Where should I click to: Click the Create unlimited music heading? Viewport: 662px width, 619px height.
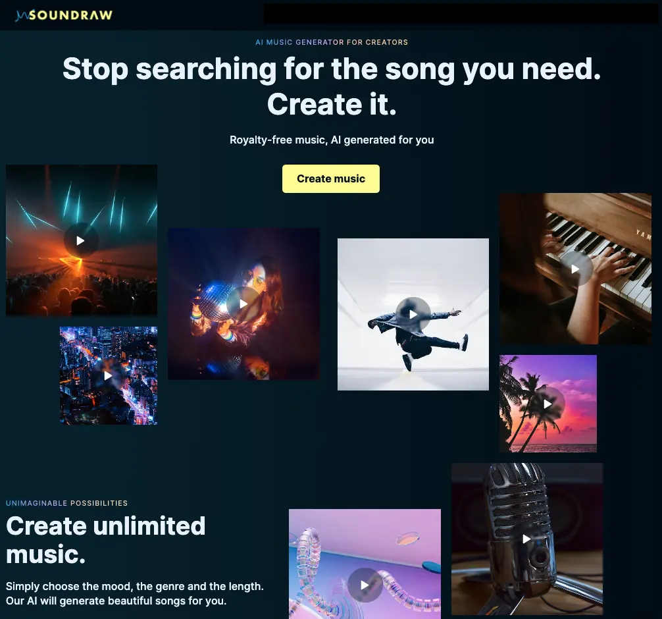point(105,540)
